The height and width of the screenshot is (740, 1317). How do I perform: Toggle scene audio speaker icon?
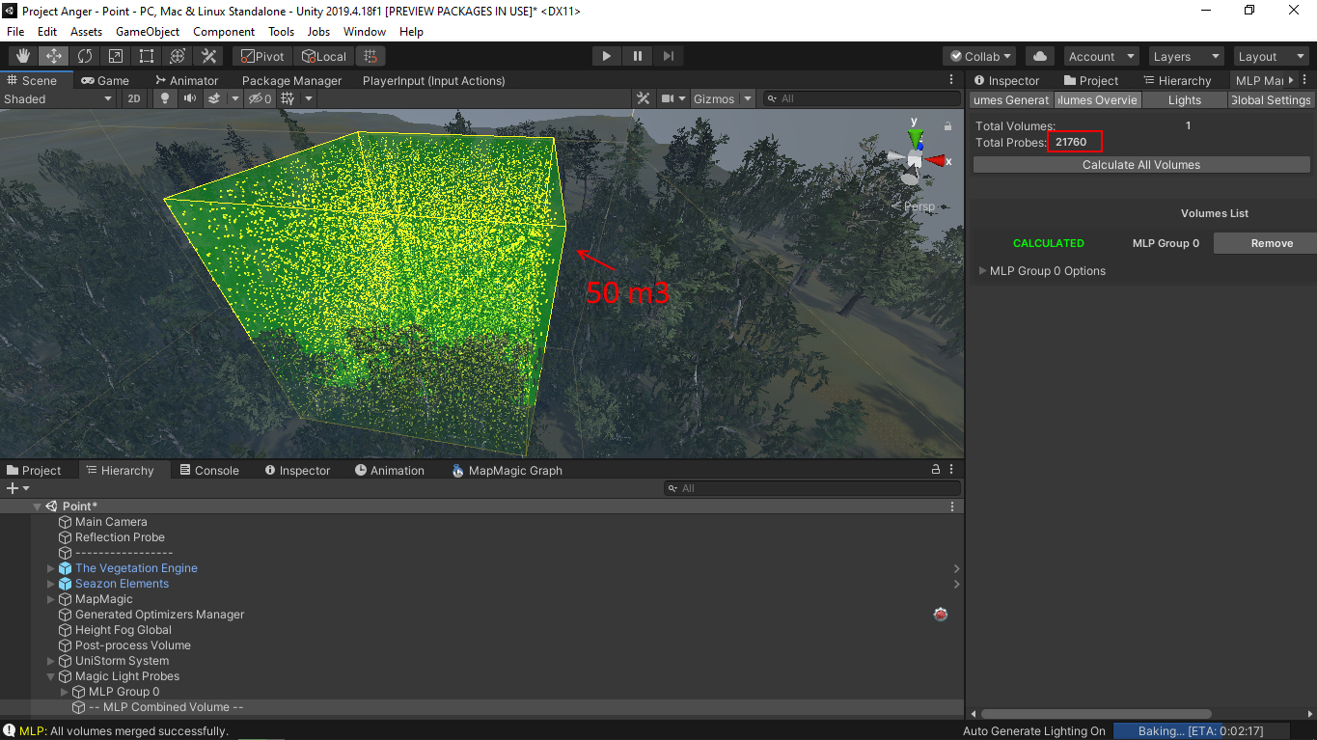tap(189, 98)
